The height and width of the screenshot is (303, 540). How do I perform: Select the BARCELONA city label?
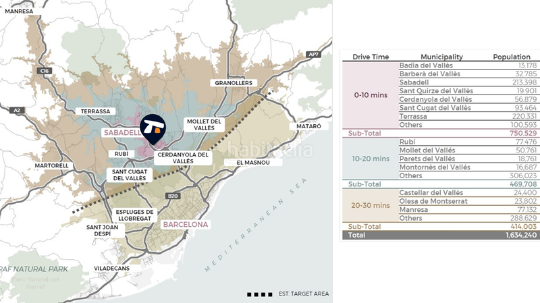coord(181,223)
